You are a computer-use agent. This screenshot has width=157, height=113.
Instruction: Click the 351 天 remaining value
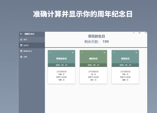pyautogui.click(x=93, y=80)
